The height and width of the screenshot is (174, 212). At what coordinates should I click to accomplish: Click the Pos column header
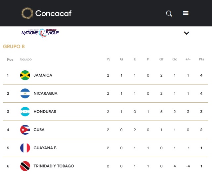tap(10, 59)
